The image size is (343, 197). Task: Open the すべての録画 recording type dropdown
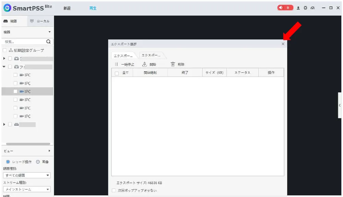27,175
